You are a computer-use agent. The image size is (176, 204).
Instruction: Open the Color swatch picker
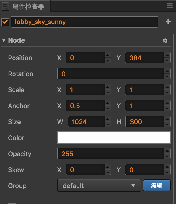pos(114,138)
